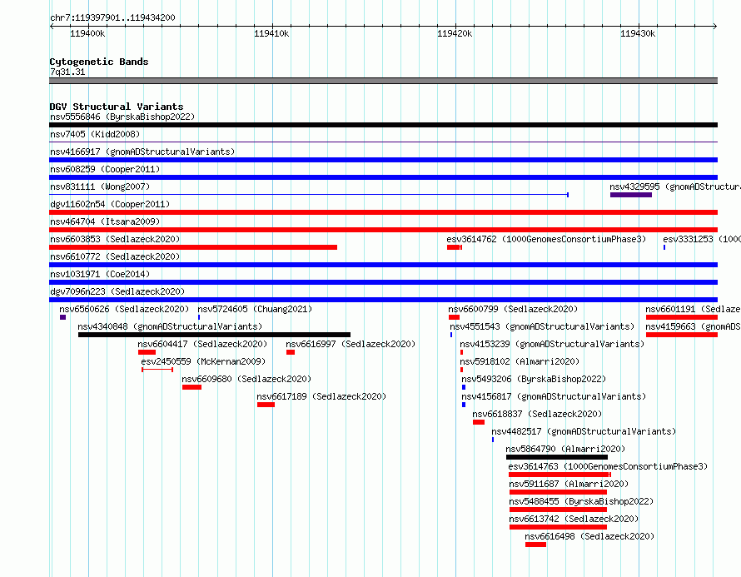Click the 119410k ruler position label
Screen dimensions: 741x577
271,33
